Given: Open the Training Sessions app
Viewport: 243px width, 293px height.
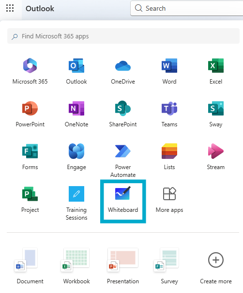Looking at the screenshot, I should click(x=76, y=204).
